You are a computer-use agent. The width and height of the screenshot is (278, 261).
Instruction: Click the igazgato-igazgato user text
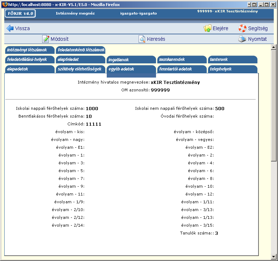[x=138, y=13]
